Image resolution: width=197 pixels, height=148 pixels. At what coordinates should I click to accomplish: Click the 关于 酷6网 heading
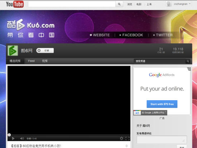pos(143,126)
